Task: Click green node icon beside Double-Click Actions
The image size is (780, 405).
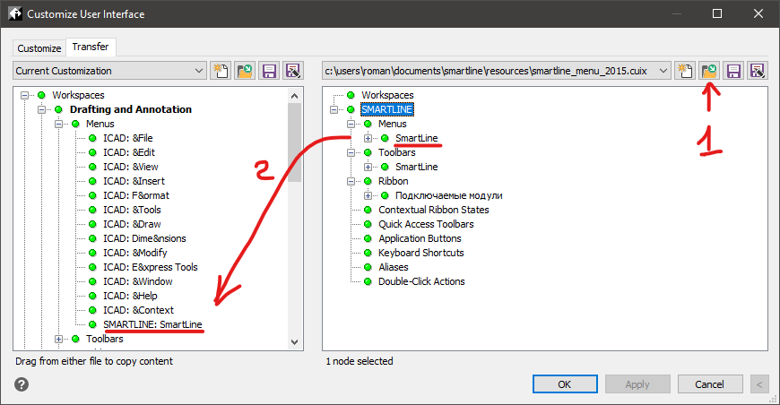Action: (x=368, y=281)
